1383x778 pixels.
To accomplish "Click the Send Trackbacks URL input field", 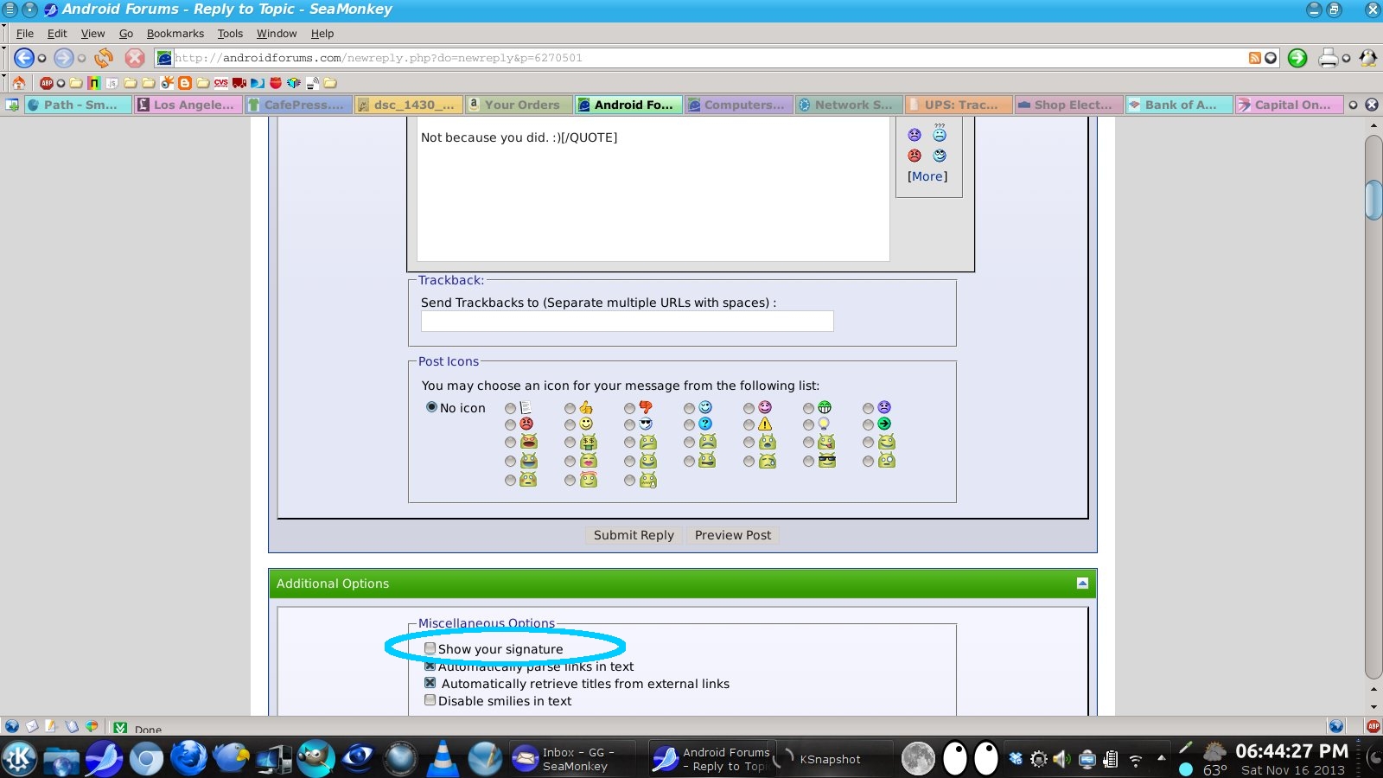I will (x=627, y=322).
